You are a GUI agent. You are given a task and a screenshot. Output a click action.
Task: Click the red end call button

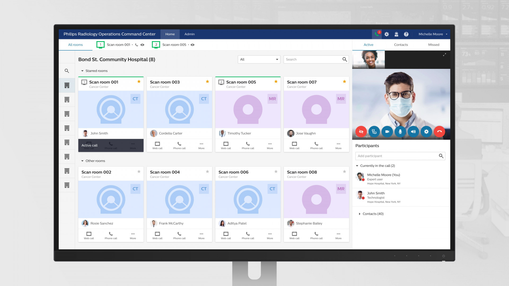click(439, 132)
